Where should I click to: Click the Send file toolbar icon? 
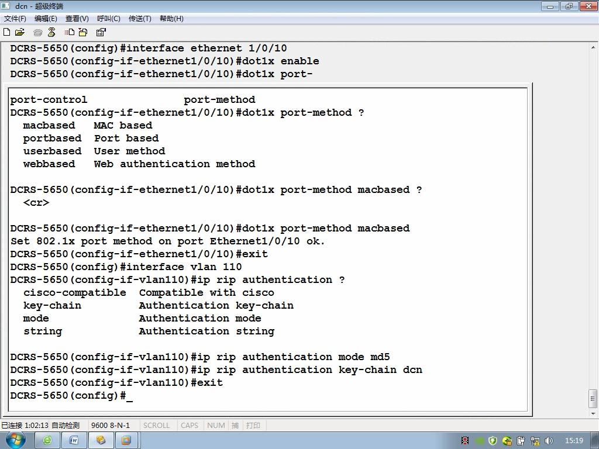[70, 33]
